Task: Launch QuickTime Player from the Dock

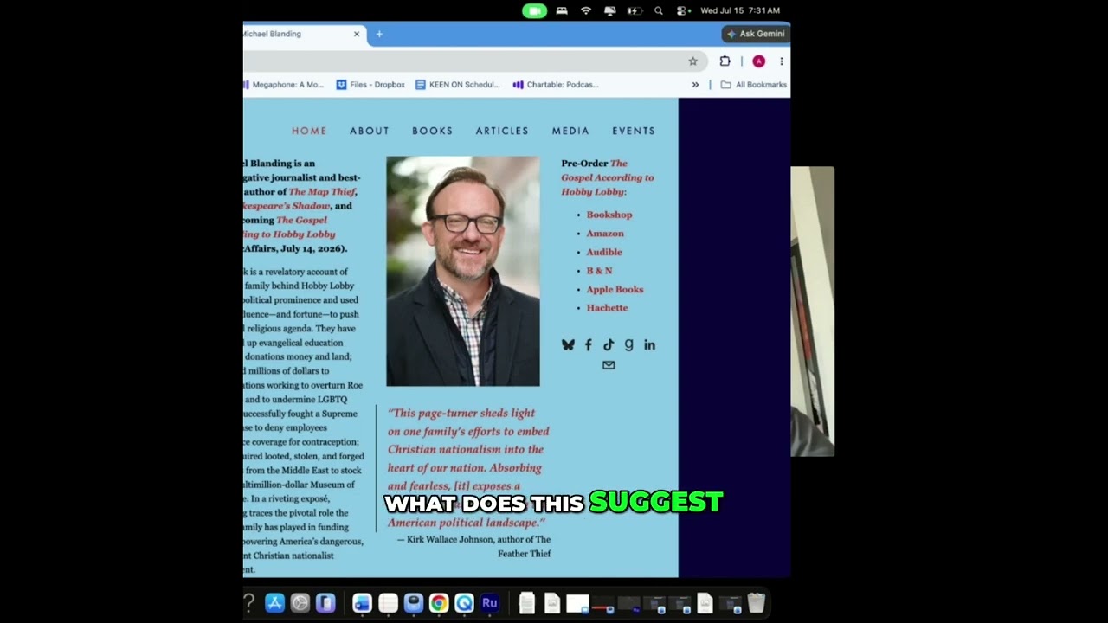Action: tap(464, 603)
